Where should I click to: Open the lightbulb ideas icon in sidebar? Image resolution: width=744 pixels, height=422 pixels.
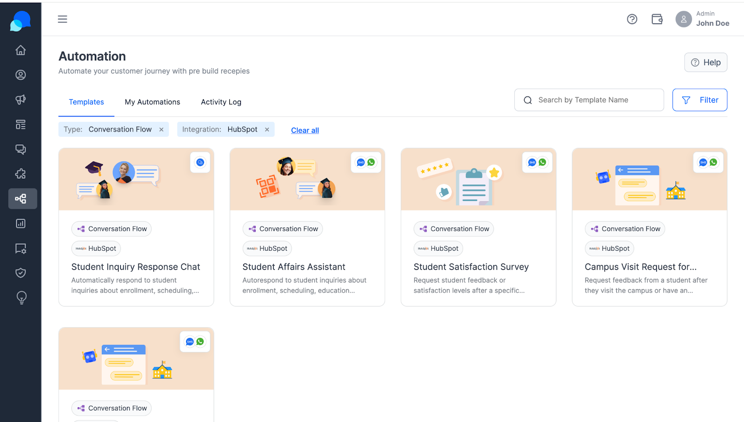tap(21, 298)
